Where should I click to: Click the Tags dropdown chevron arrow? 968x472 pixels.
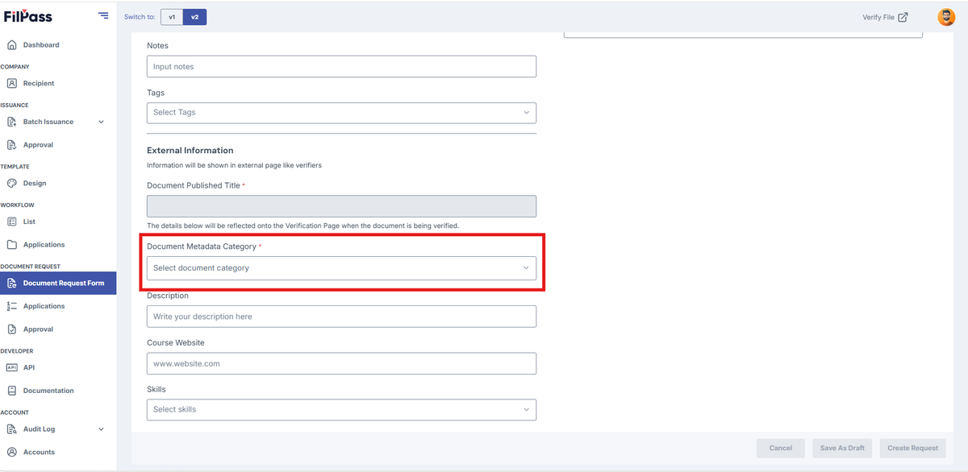(526, 113)
